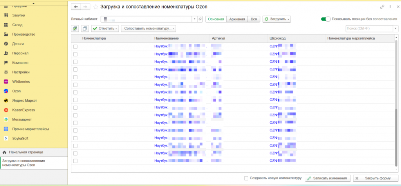Click the Поиск search field
401x186 pixels.
368,29
